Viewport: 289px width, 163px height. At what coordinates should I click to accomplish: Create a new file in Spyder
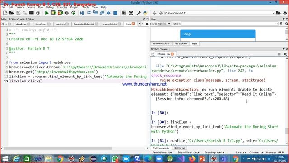[5, 13]
